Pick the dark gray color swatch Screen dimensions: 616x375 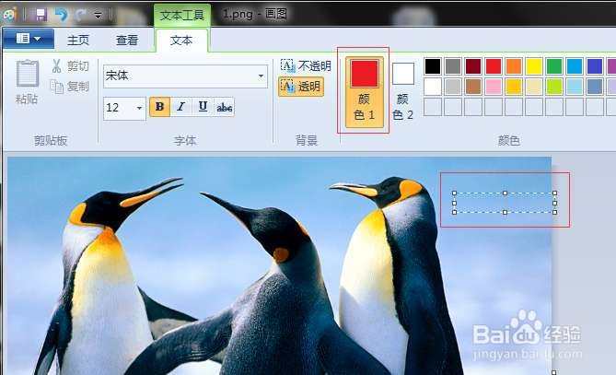pyautogui.click(x=453, y=66)
